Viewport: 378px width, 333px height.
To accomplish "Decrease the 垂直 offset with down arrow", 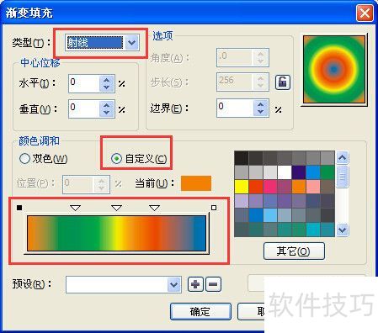I will tap(107, 113).
